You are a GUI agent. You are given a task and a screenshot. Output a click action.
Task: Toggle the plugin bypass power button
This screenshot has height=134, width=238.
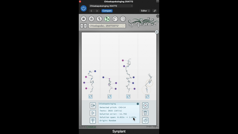pyautogui.click(x=84, y=8)
